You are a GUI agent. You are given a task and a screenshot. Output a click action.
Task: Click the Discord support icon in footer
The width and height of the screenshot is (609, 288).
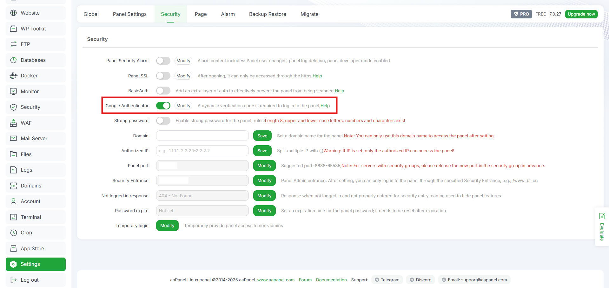(x=412, y=280)
